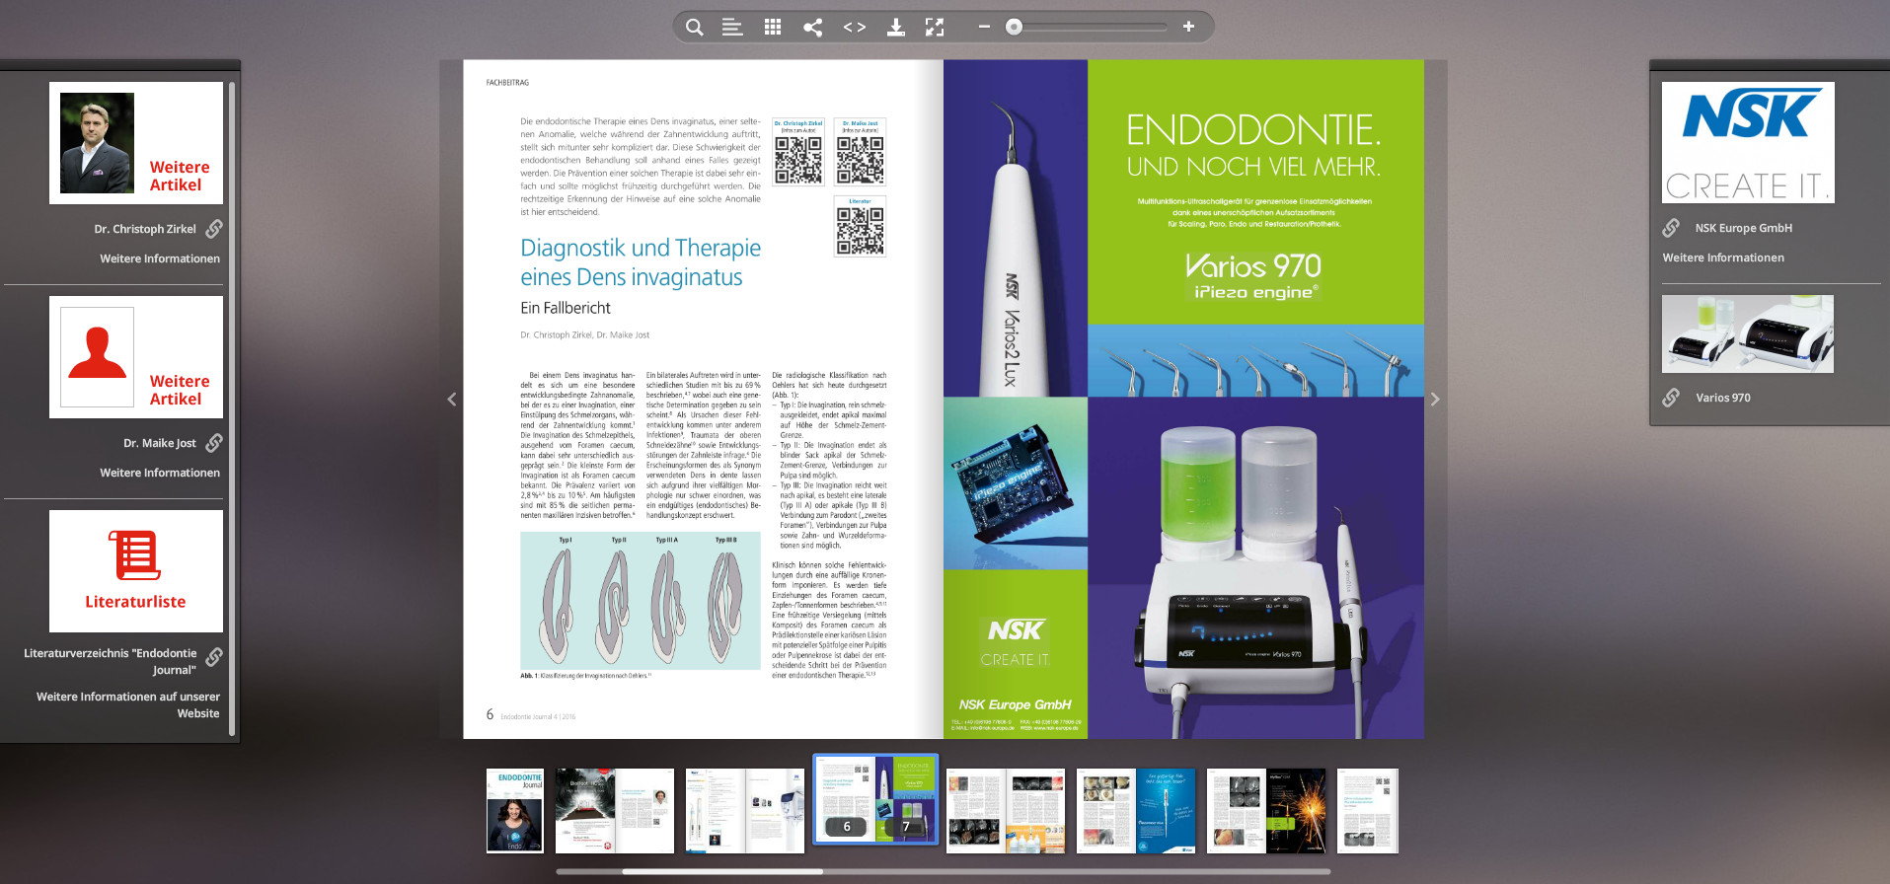
Task: Click link icon beside Dr. Christoph Zirkel
Action: pyautogui.click(x=214, y=229)
